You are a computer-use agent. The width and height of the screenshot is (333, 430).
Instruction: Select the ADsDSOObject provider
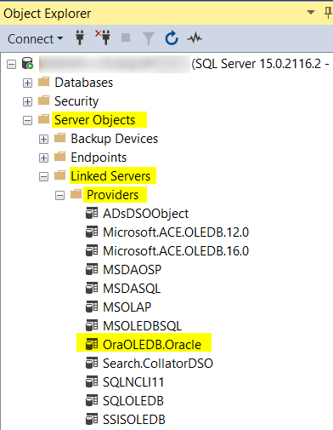[x=145, y=214]
